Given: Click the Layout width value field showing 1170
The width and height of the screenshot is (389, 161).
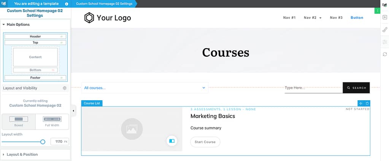Looking at the screenshot, I should pyautogui.click(x=60, y=142).
